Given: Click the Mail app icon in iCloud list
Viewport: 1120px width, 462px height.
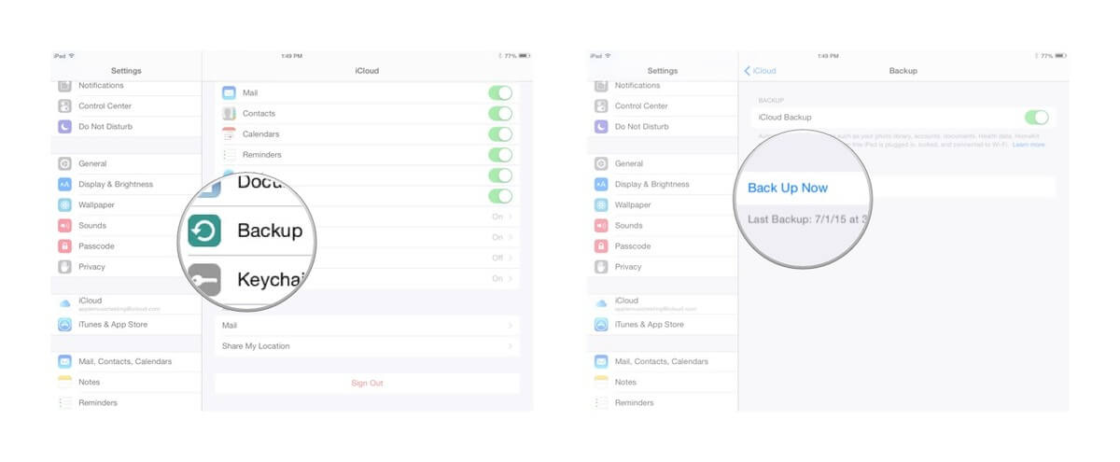Looking at the screenshot, I should pyautogui.click(x=229, y=93).
